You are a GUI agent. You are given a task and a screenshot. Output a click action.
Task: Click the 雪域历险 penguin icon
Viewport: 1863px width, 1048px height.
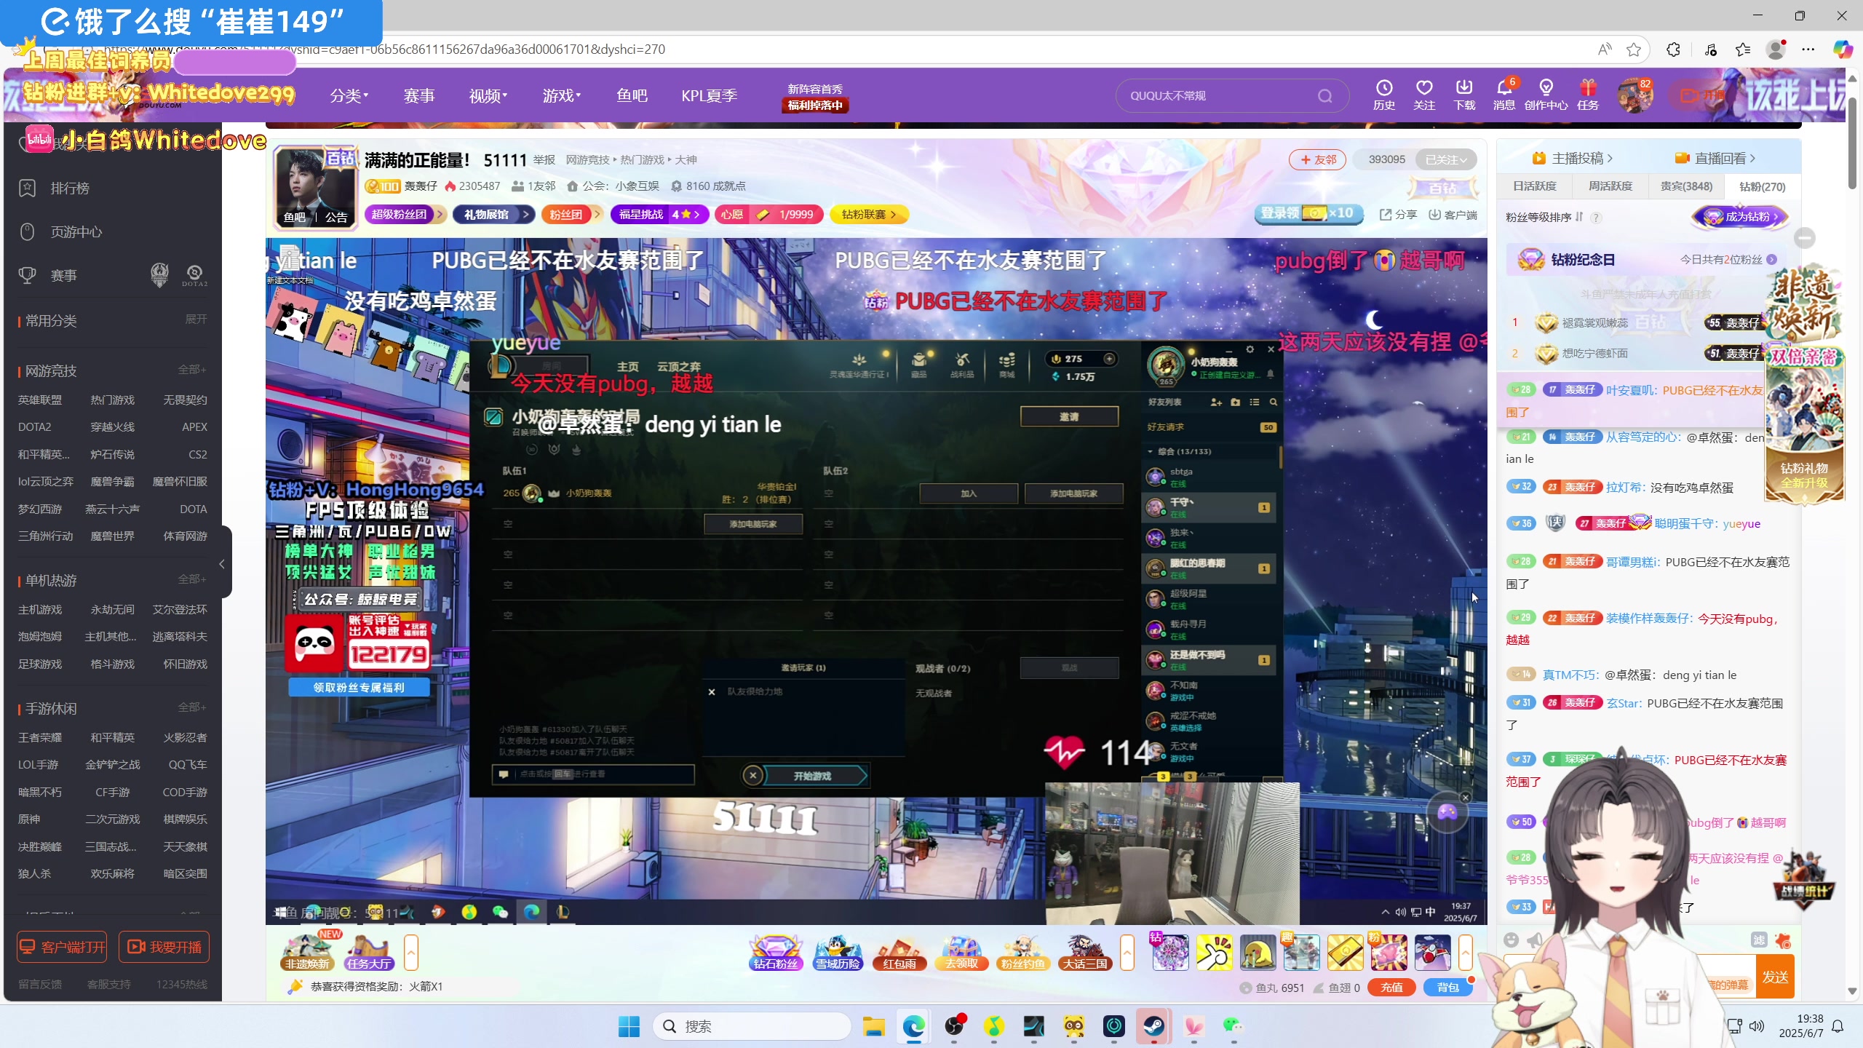point(838,953)
